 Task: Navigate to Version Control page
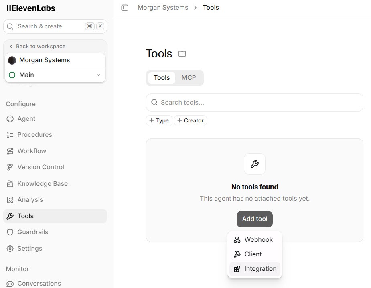click(55, 167)
